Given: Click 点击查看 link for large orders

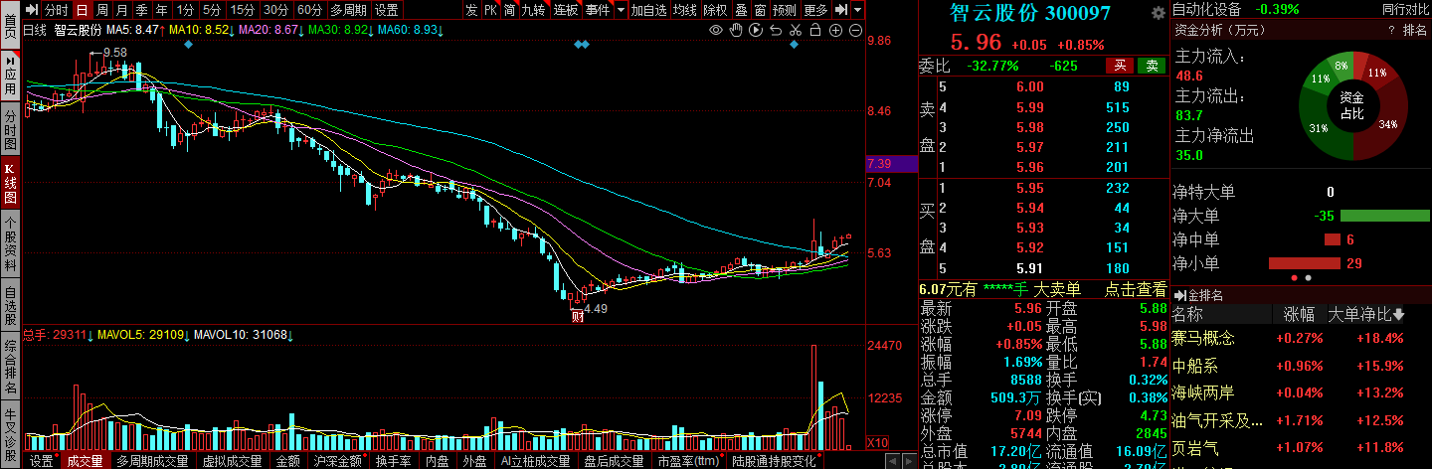Looking at the screenshot, I should [x=1135, y=289].
